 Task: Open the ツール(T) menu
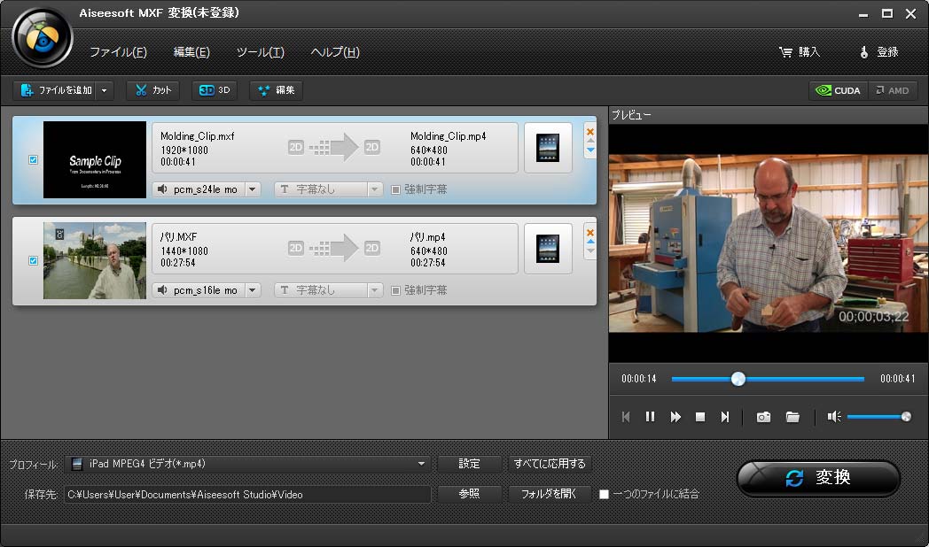point(260,52)
